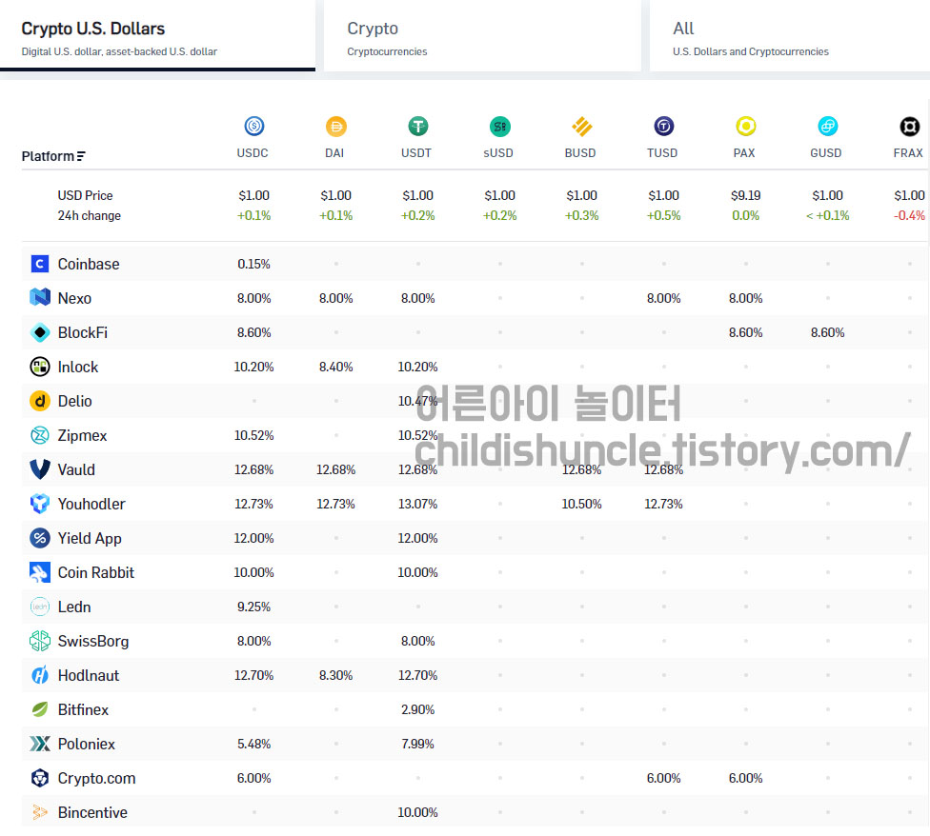Click Bitfinex USDT rate 2.90%
Screen dimensions: 930x836
[417, 709]
